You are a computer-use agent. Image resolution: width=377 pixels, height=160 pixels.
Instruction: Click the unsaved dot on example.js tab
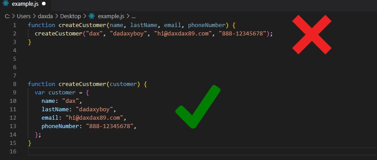[x=43, y=4]
